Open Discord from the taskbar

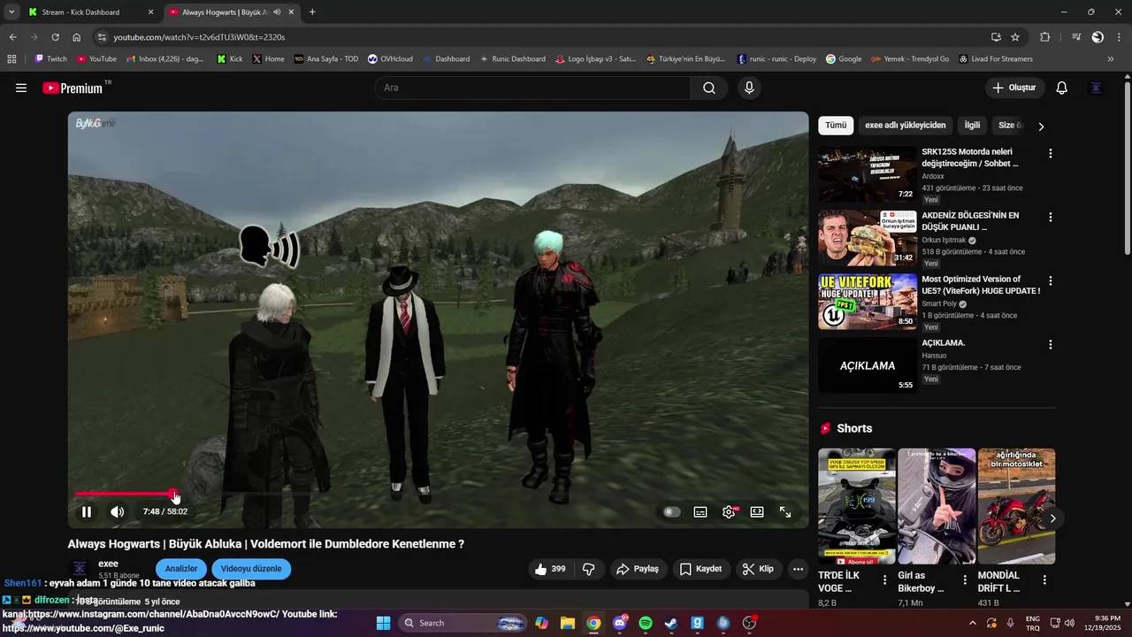[x=620, y=623]
